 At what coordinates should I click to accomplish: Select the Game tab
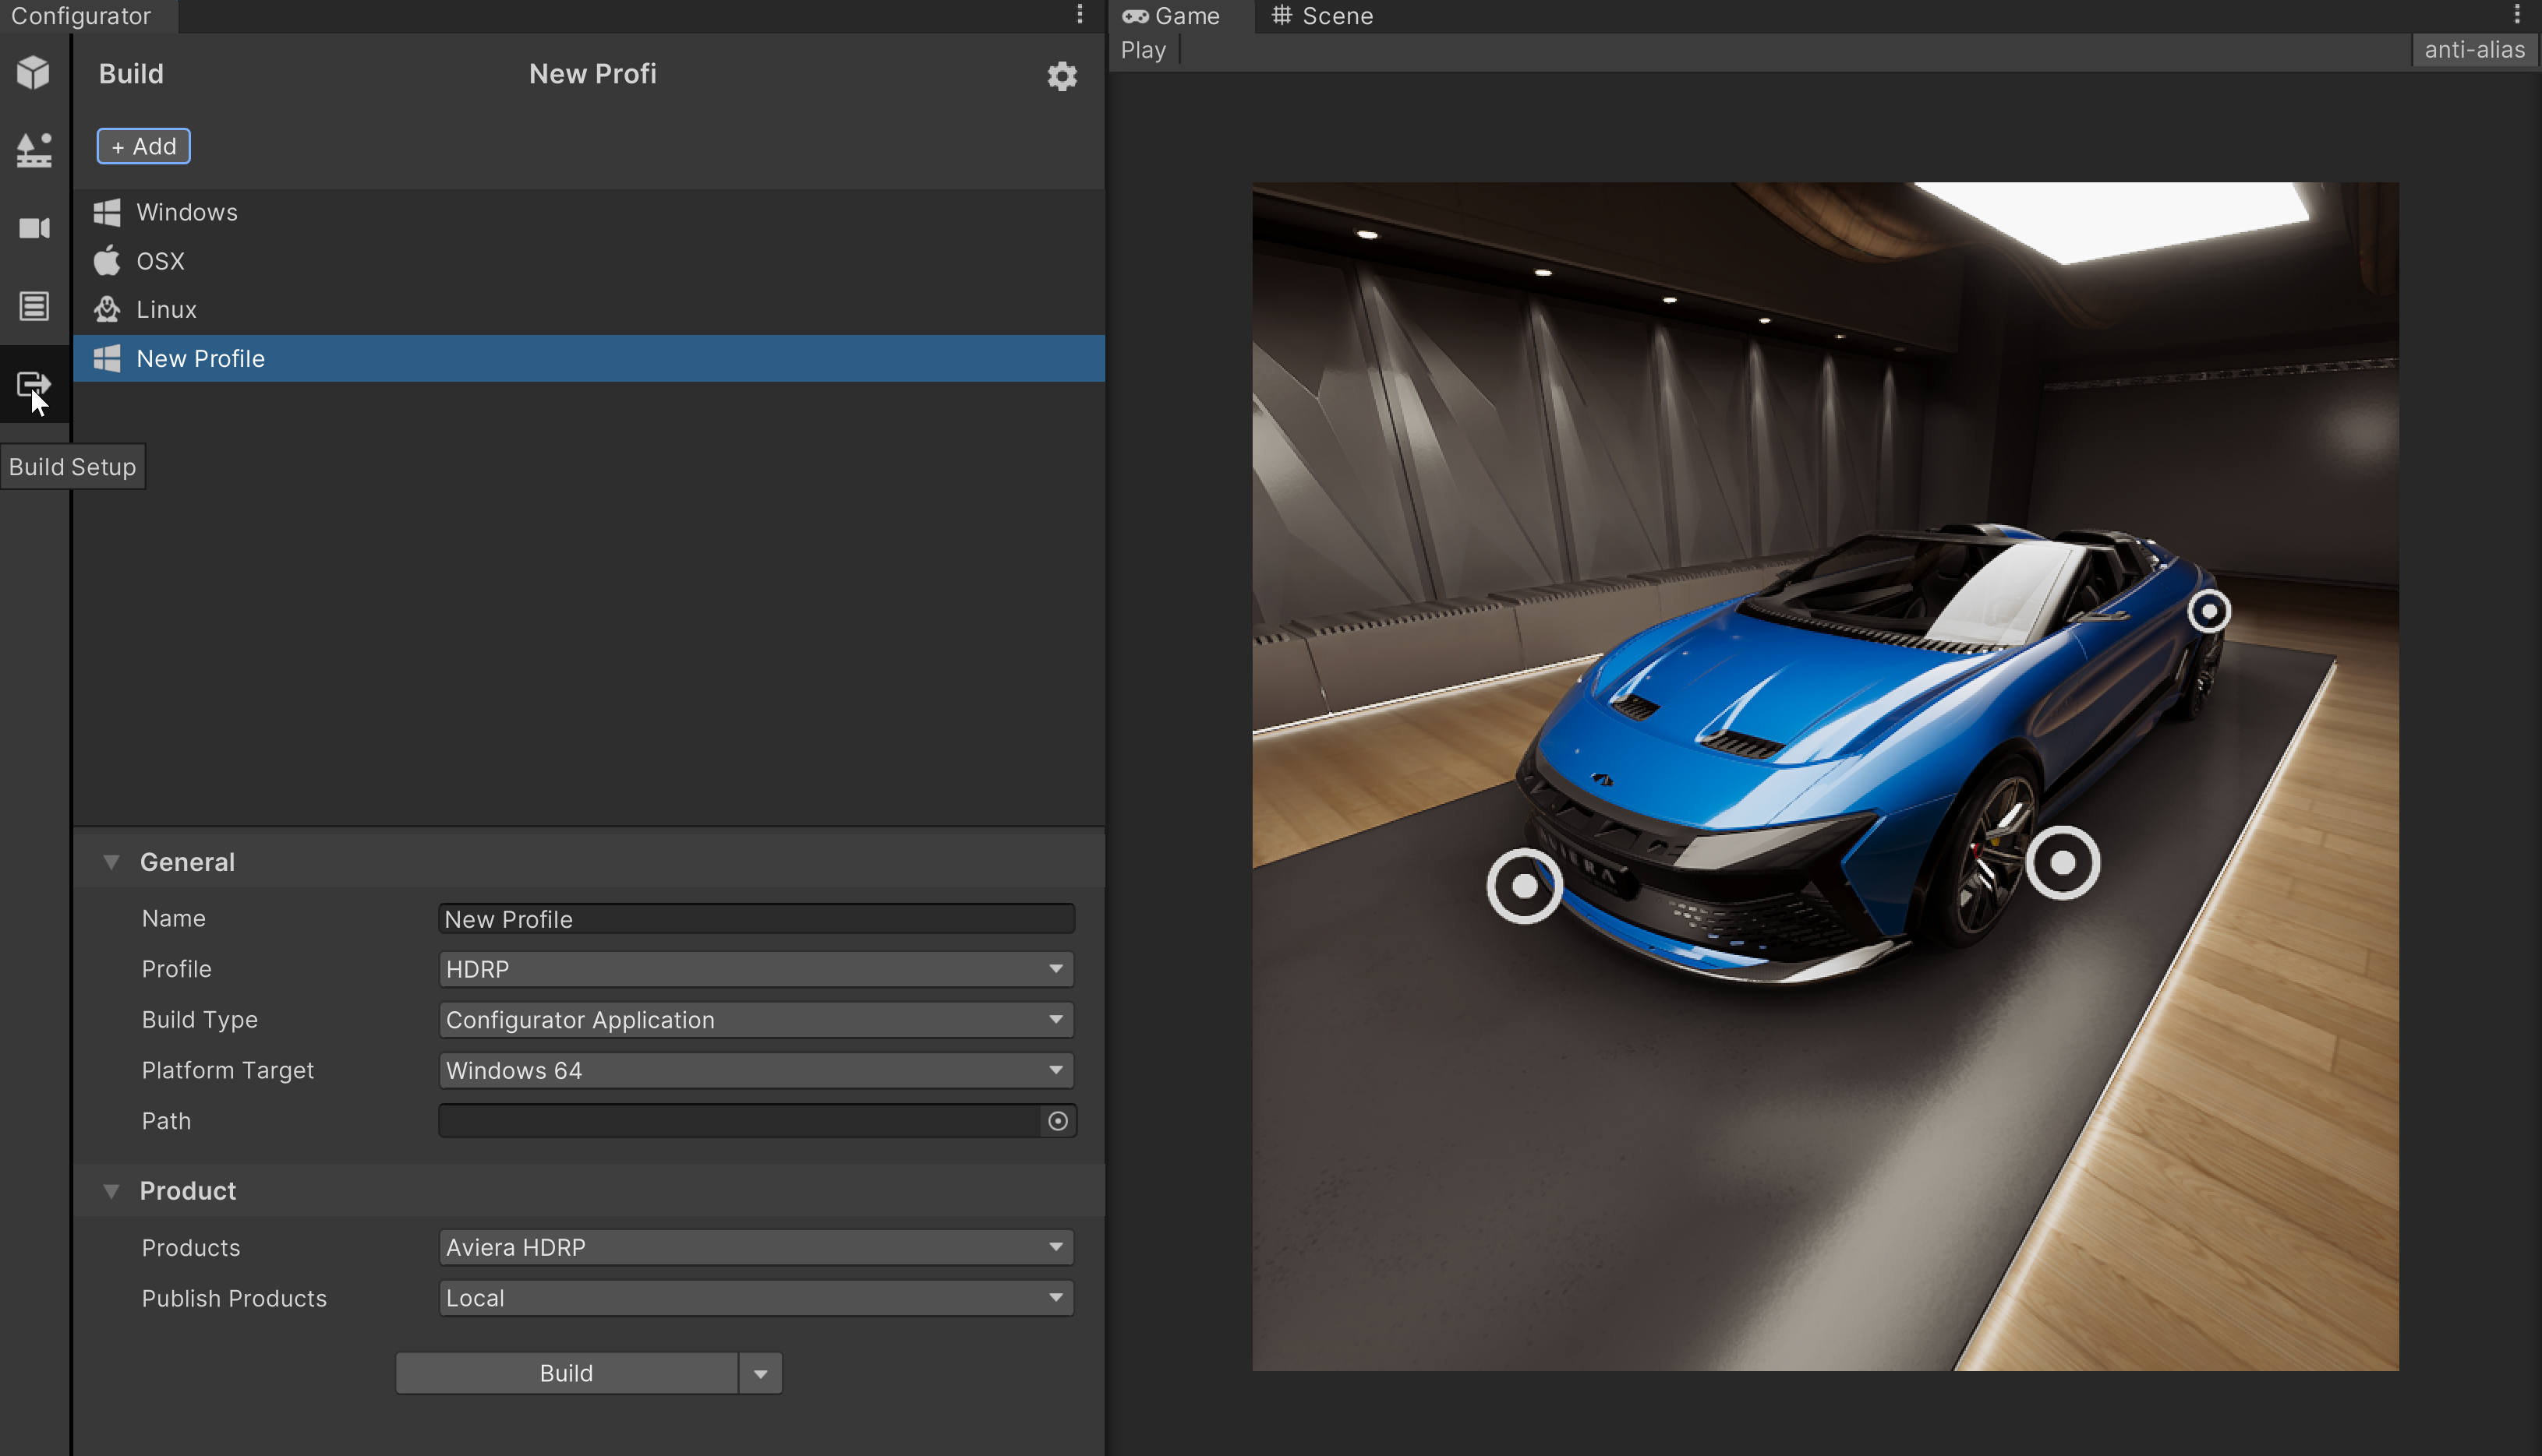pyautogui.click(x=1172, y=16)
